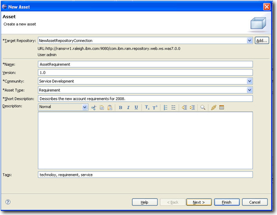Open the Normal paragraph style dropdown
The height and width of the screenshot is (215, 277).
pyautogui.click(x=85, y=107)
